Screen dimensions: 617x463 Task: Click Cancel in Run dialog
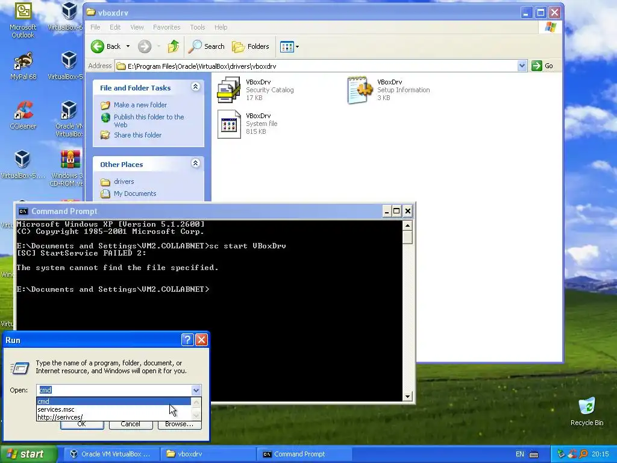click(131, 424)
